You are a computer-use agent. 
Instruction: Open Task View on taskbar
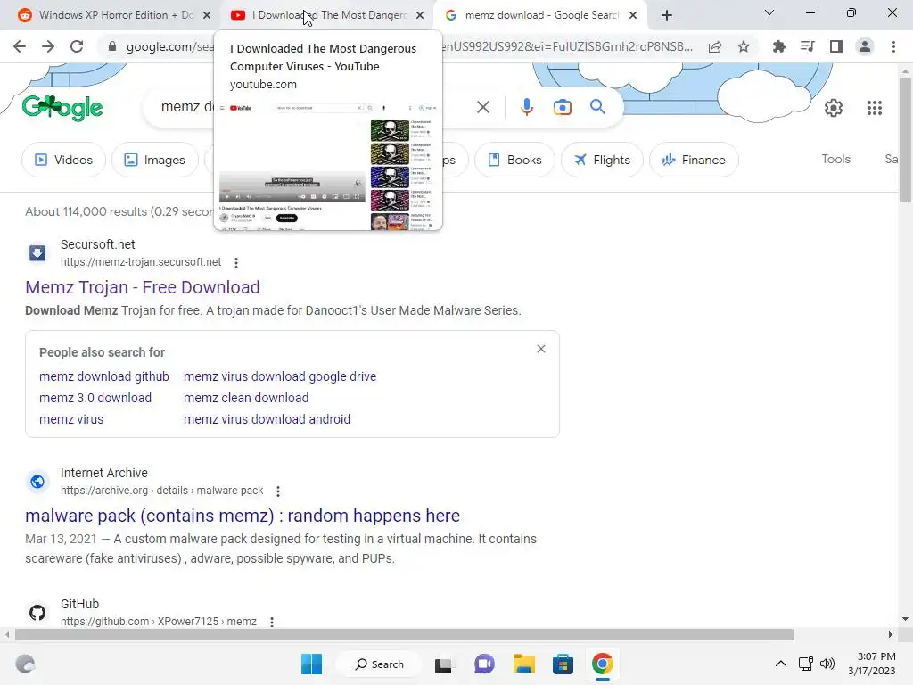click(444, 664)
